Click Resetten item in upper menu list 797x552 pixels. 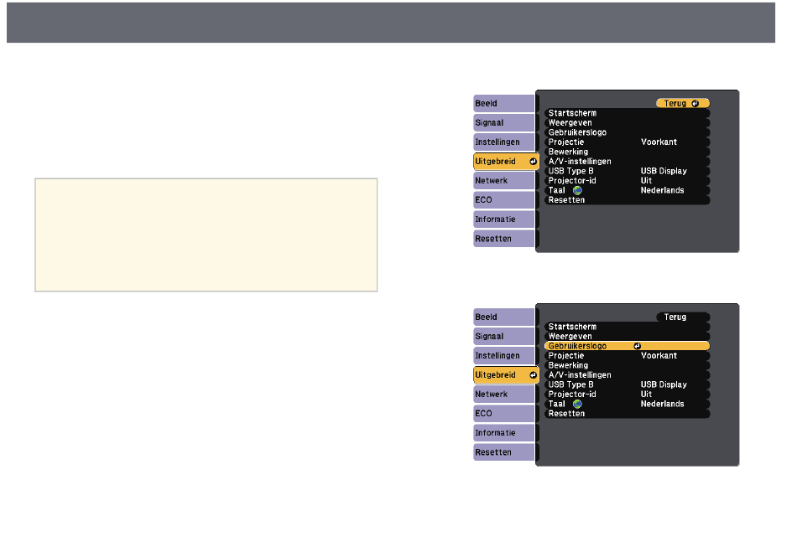(x=627, y=200)
